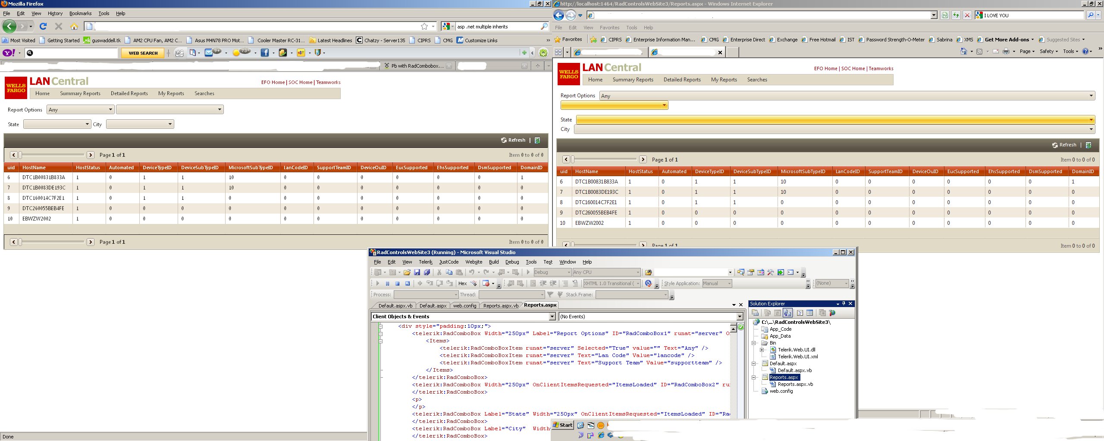Select Reports.aspx.vb in Solution Explorer
Screen dimensions: 1104x441
[795, 384]
